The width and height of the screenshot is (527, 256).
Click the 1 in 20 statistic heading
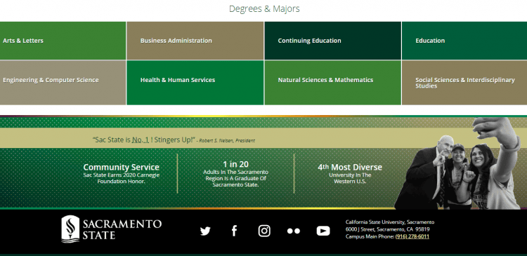(x=235, y=164)
